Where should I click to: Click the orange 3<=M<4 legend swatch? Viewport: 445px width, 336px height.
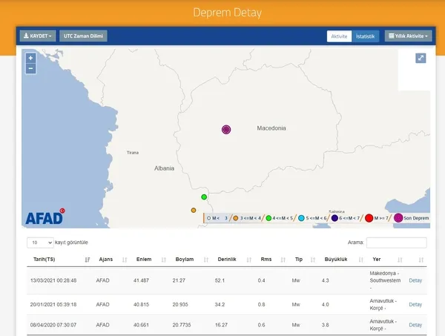tap(236, 218)
